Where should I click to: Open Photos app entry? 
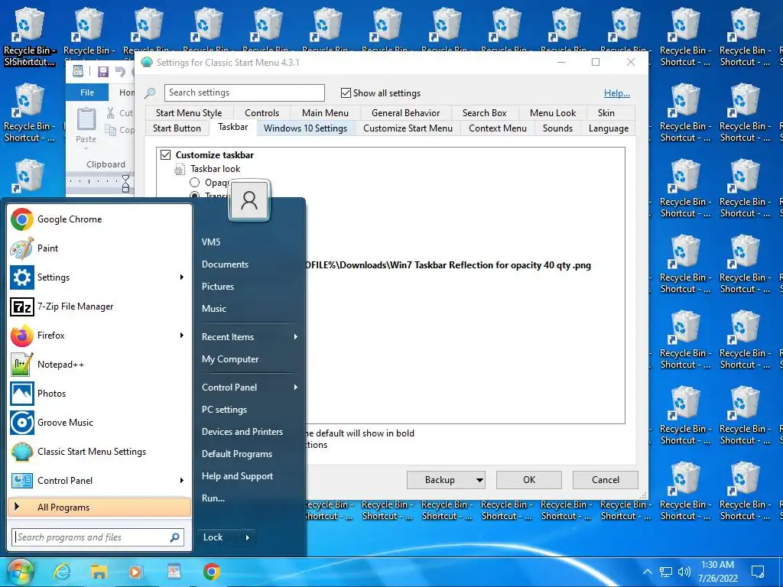[x=100, y=394]
